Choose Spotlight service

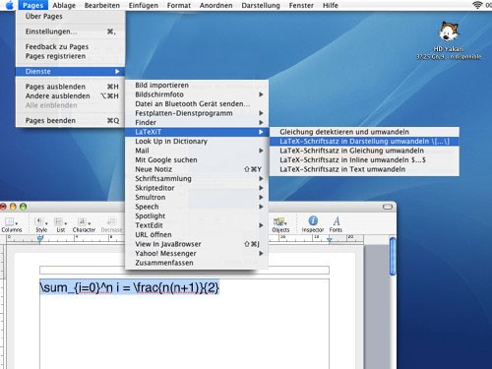pos(197,216)
